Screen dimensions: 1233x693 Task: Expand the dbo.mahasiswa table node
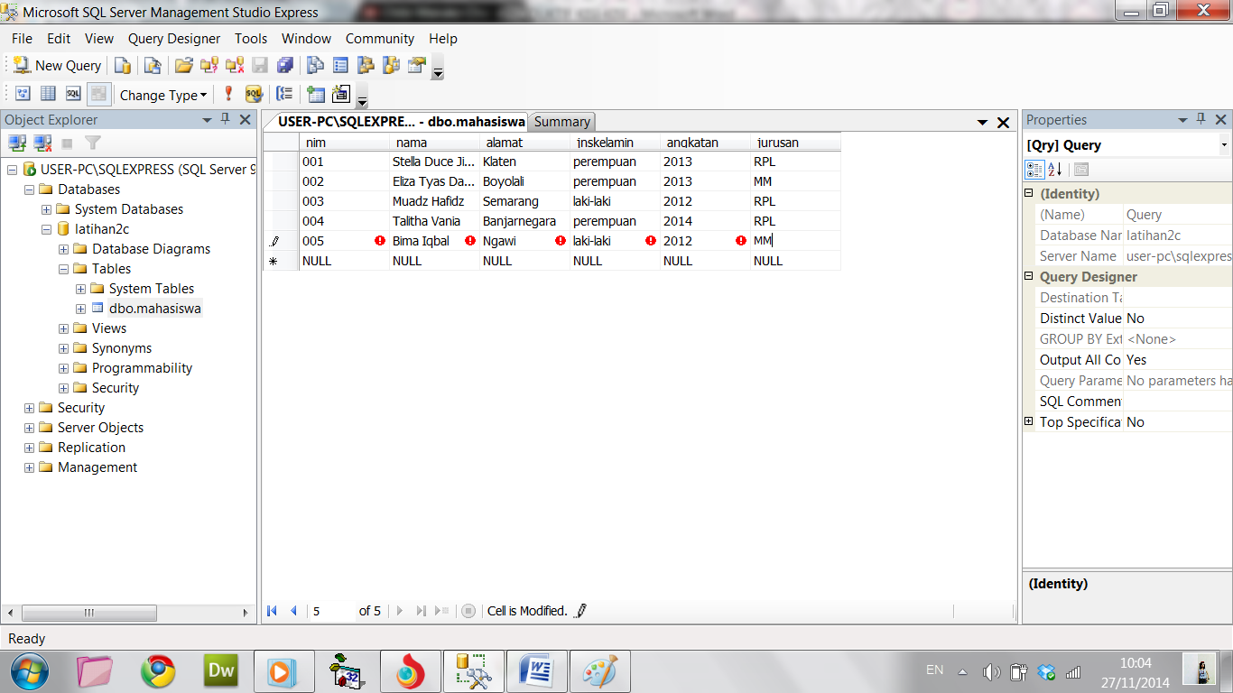[x=80, y=309]
